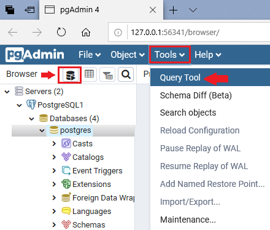Choose Import/Export menu item
This screenshot has height=230, width=270.
coord(210,202)
